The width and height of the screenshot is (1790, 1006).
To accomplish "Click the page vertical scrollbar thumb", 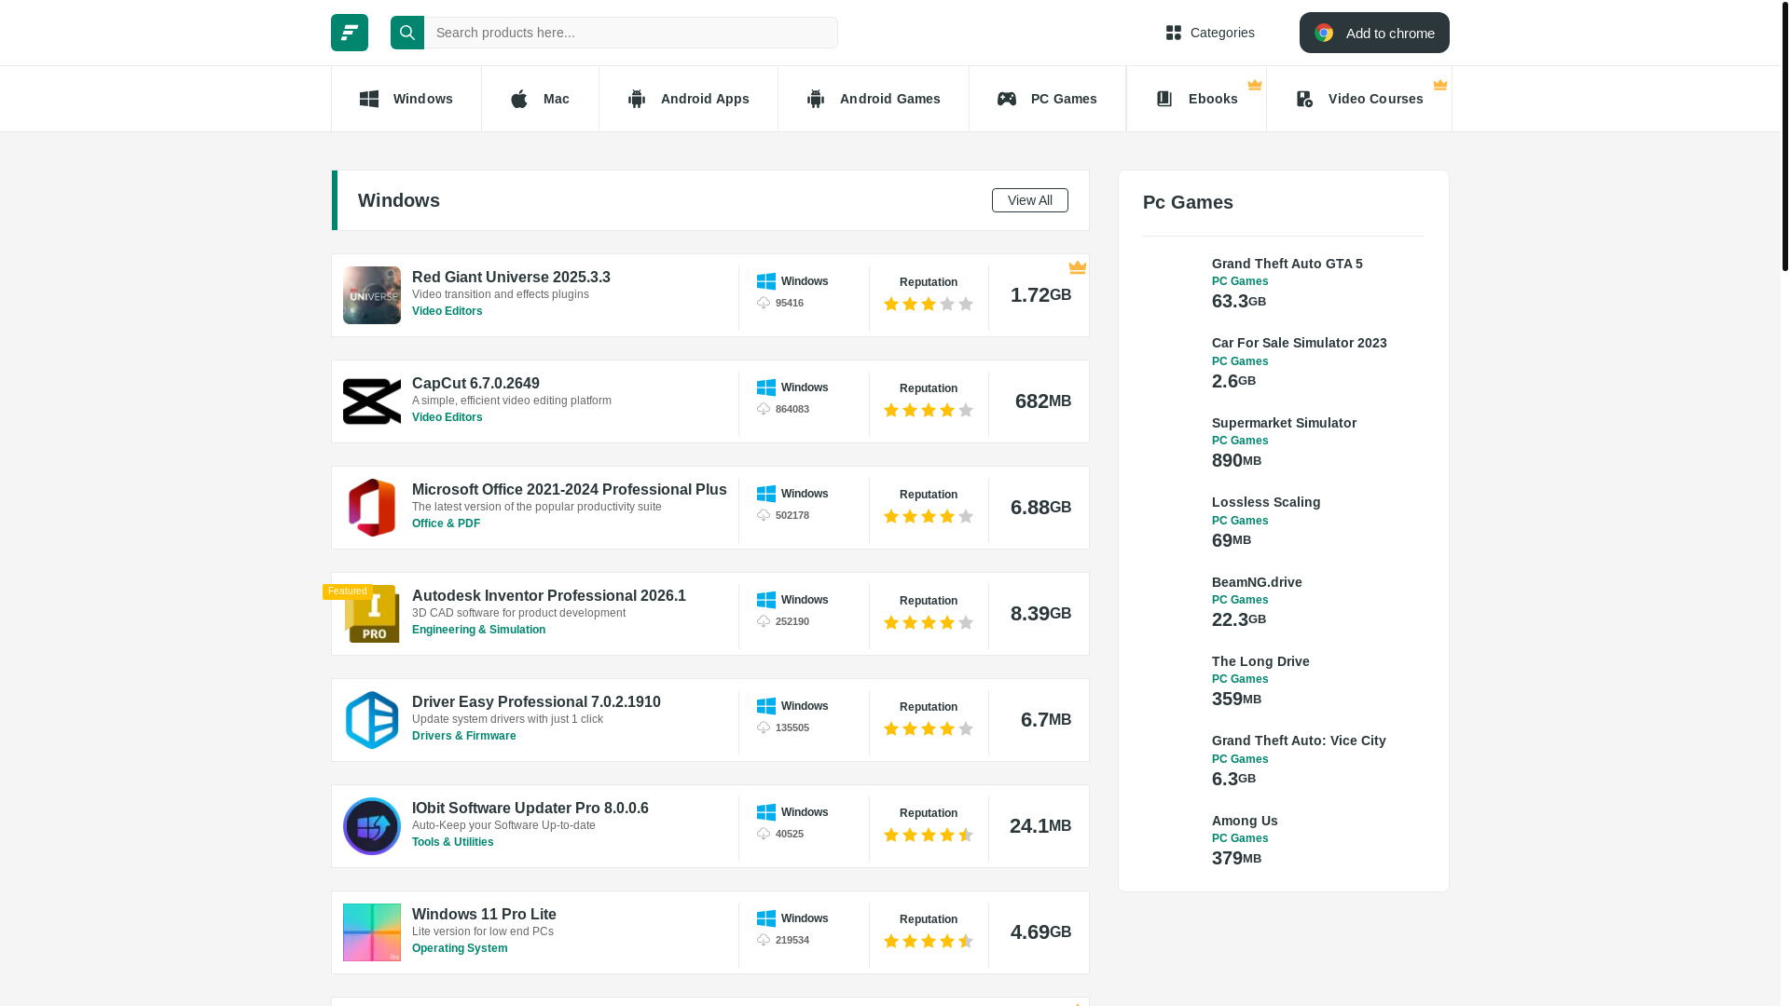I will coord(1785,135).
